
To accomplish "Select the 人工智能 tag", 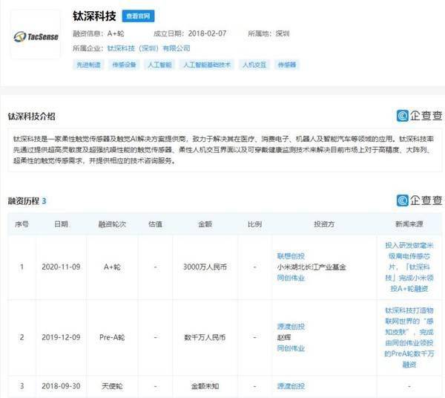I will point(159,65).
